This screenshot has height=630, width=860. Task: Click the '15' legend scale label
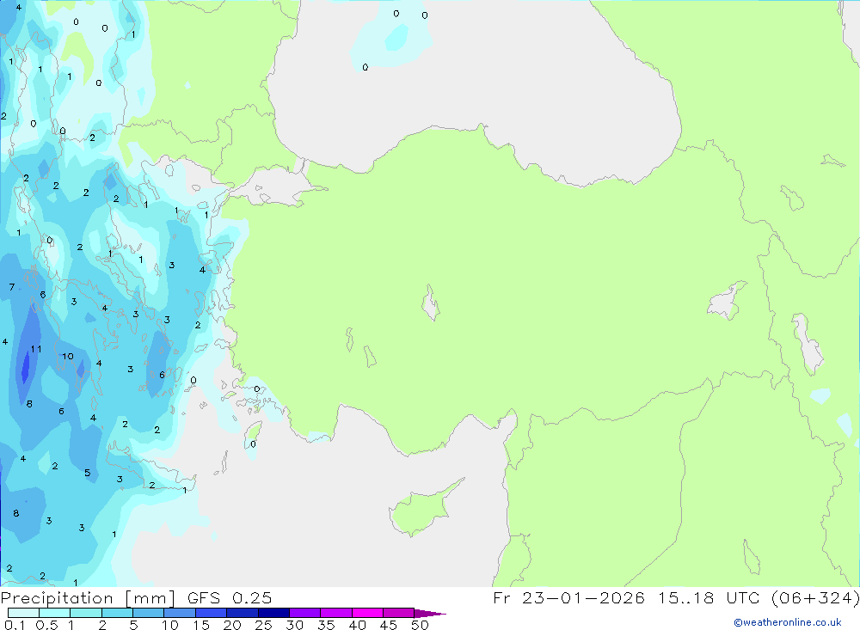(x=201, y=625)
